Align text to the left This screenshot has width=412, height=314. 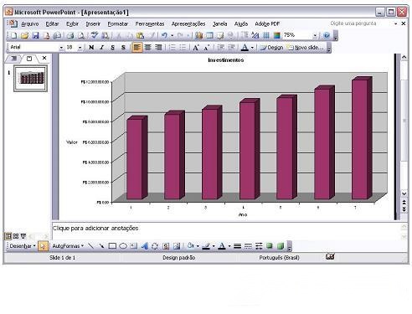[x=136, y=48]
